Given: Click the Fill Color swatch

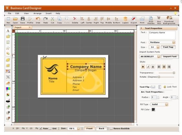Looking at the screenshot, I should pyautogui.click(x=153, y=109).
